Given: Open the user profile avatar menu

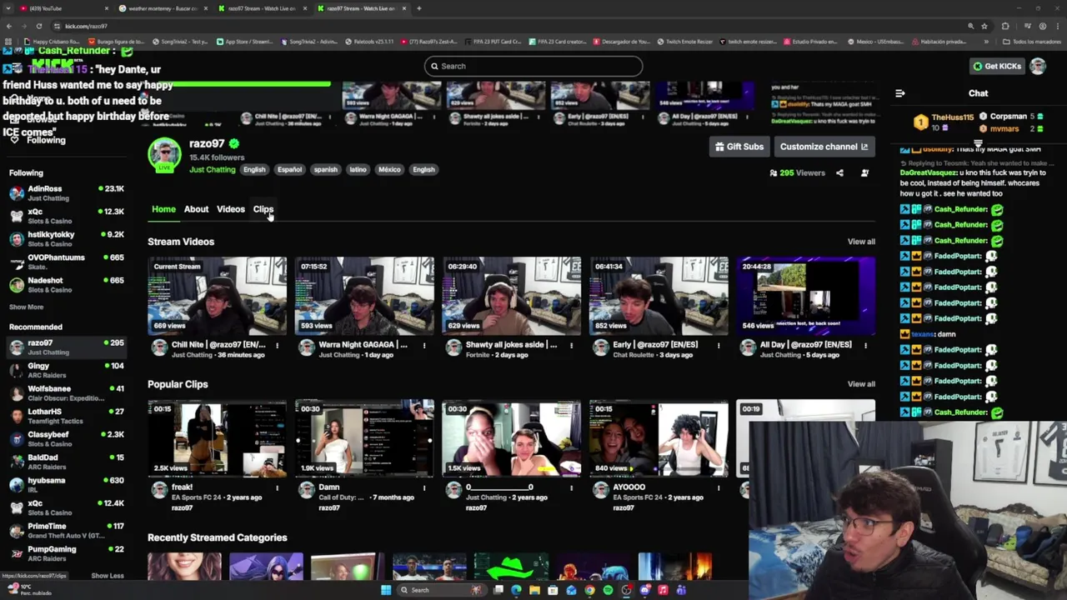Looking at the screenshot, I should [x=1038, y=66].
